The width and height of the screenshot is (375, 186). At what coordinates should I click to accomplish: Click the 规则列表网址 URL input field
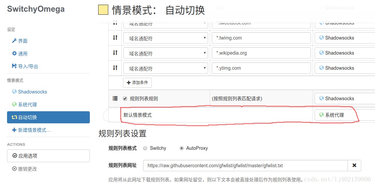pyautogui.click(x=245, y=166)
